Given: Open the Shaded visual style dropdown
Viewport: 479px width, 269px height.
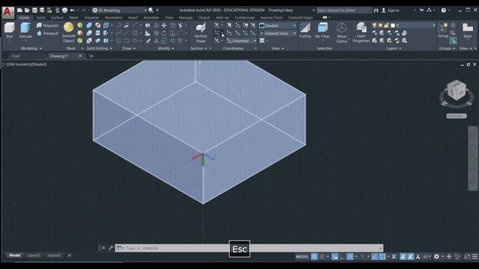Looking at the screenshot, I should pyautogui.click(x=278, y=25).
